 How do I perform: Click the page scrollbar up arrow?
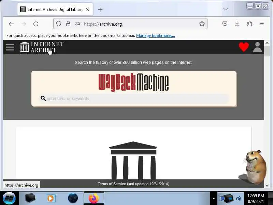click(267, 43)
